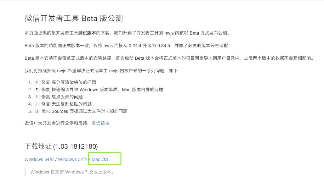This screenshot has height=182, width=324.
Task: Click the bold 测试版本 text
Action: 87,33
